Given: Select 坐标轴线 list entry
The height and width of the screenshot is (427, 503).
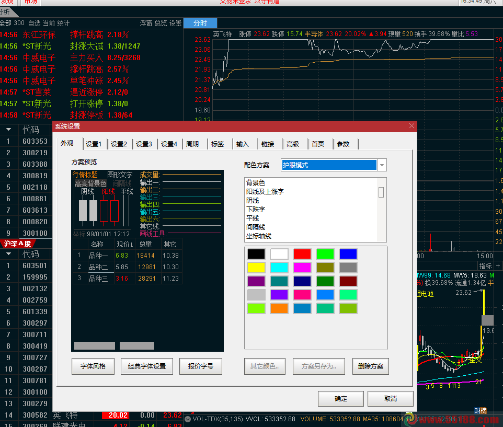Looking at the screenshot, I should click(x=259, y=236).
